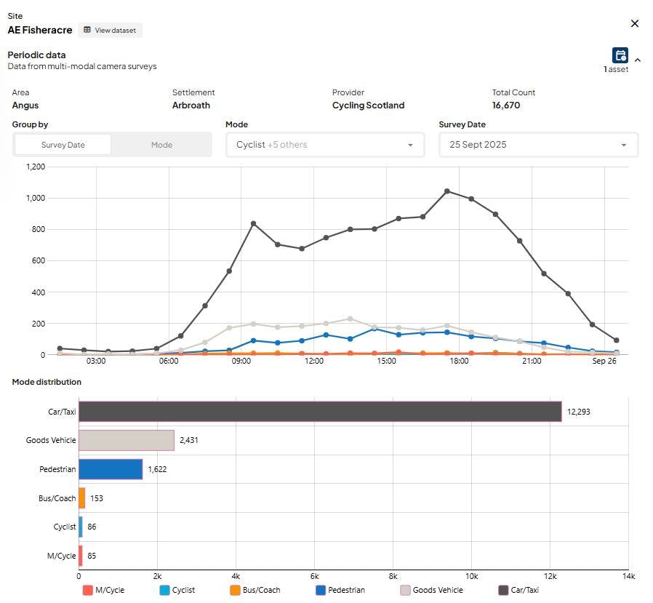Toggle Pedestrian legend swatch
Screen dimensions: 653x603
tap(320, 590)
